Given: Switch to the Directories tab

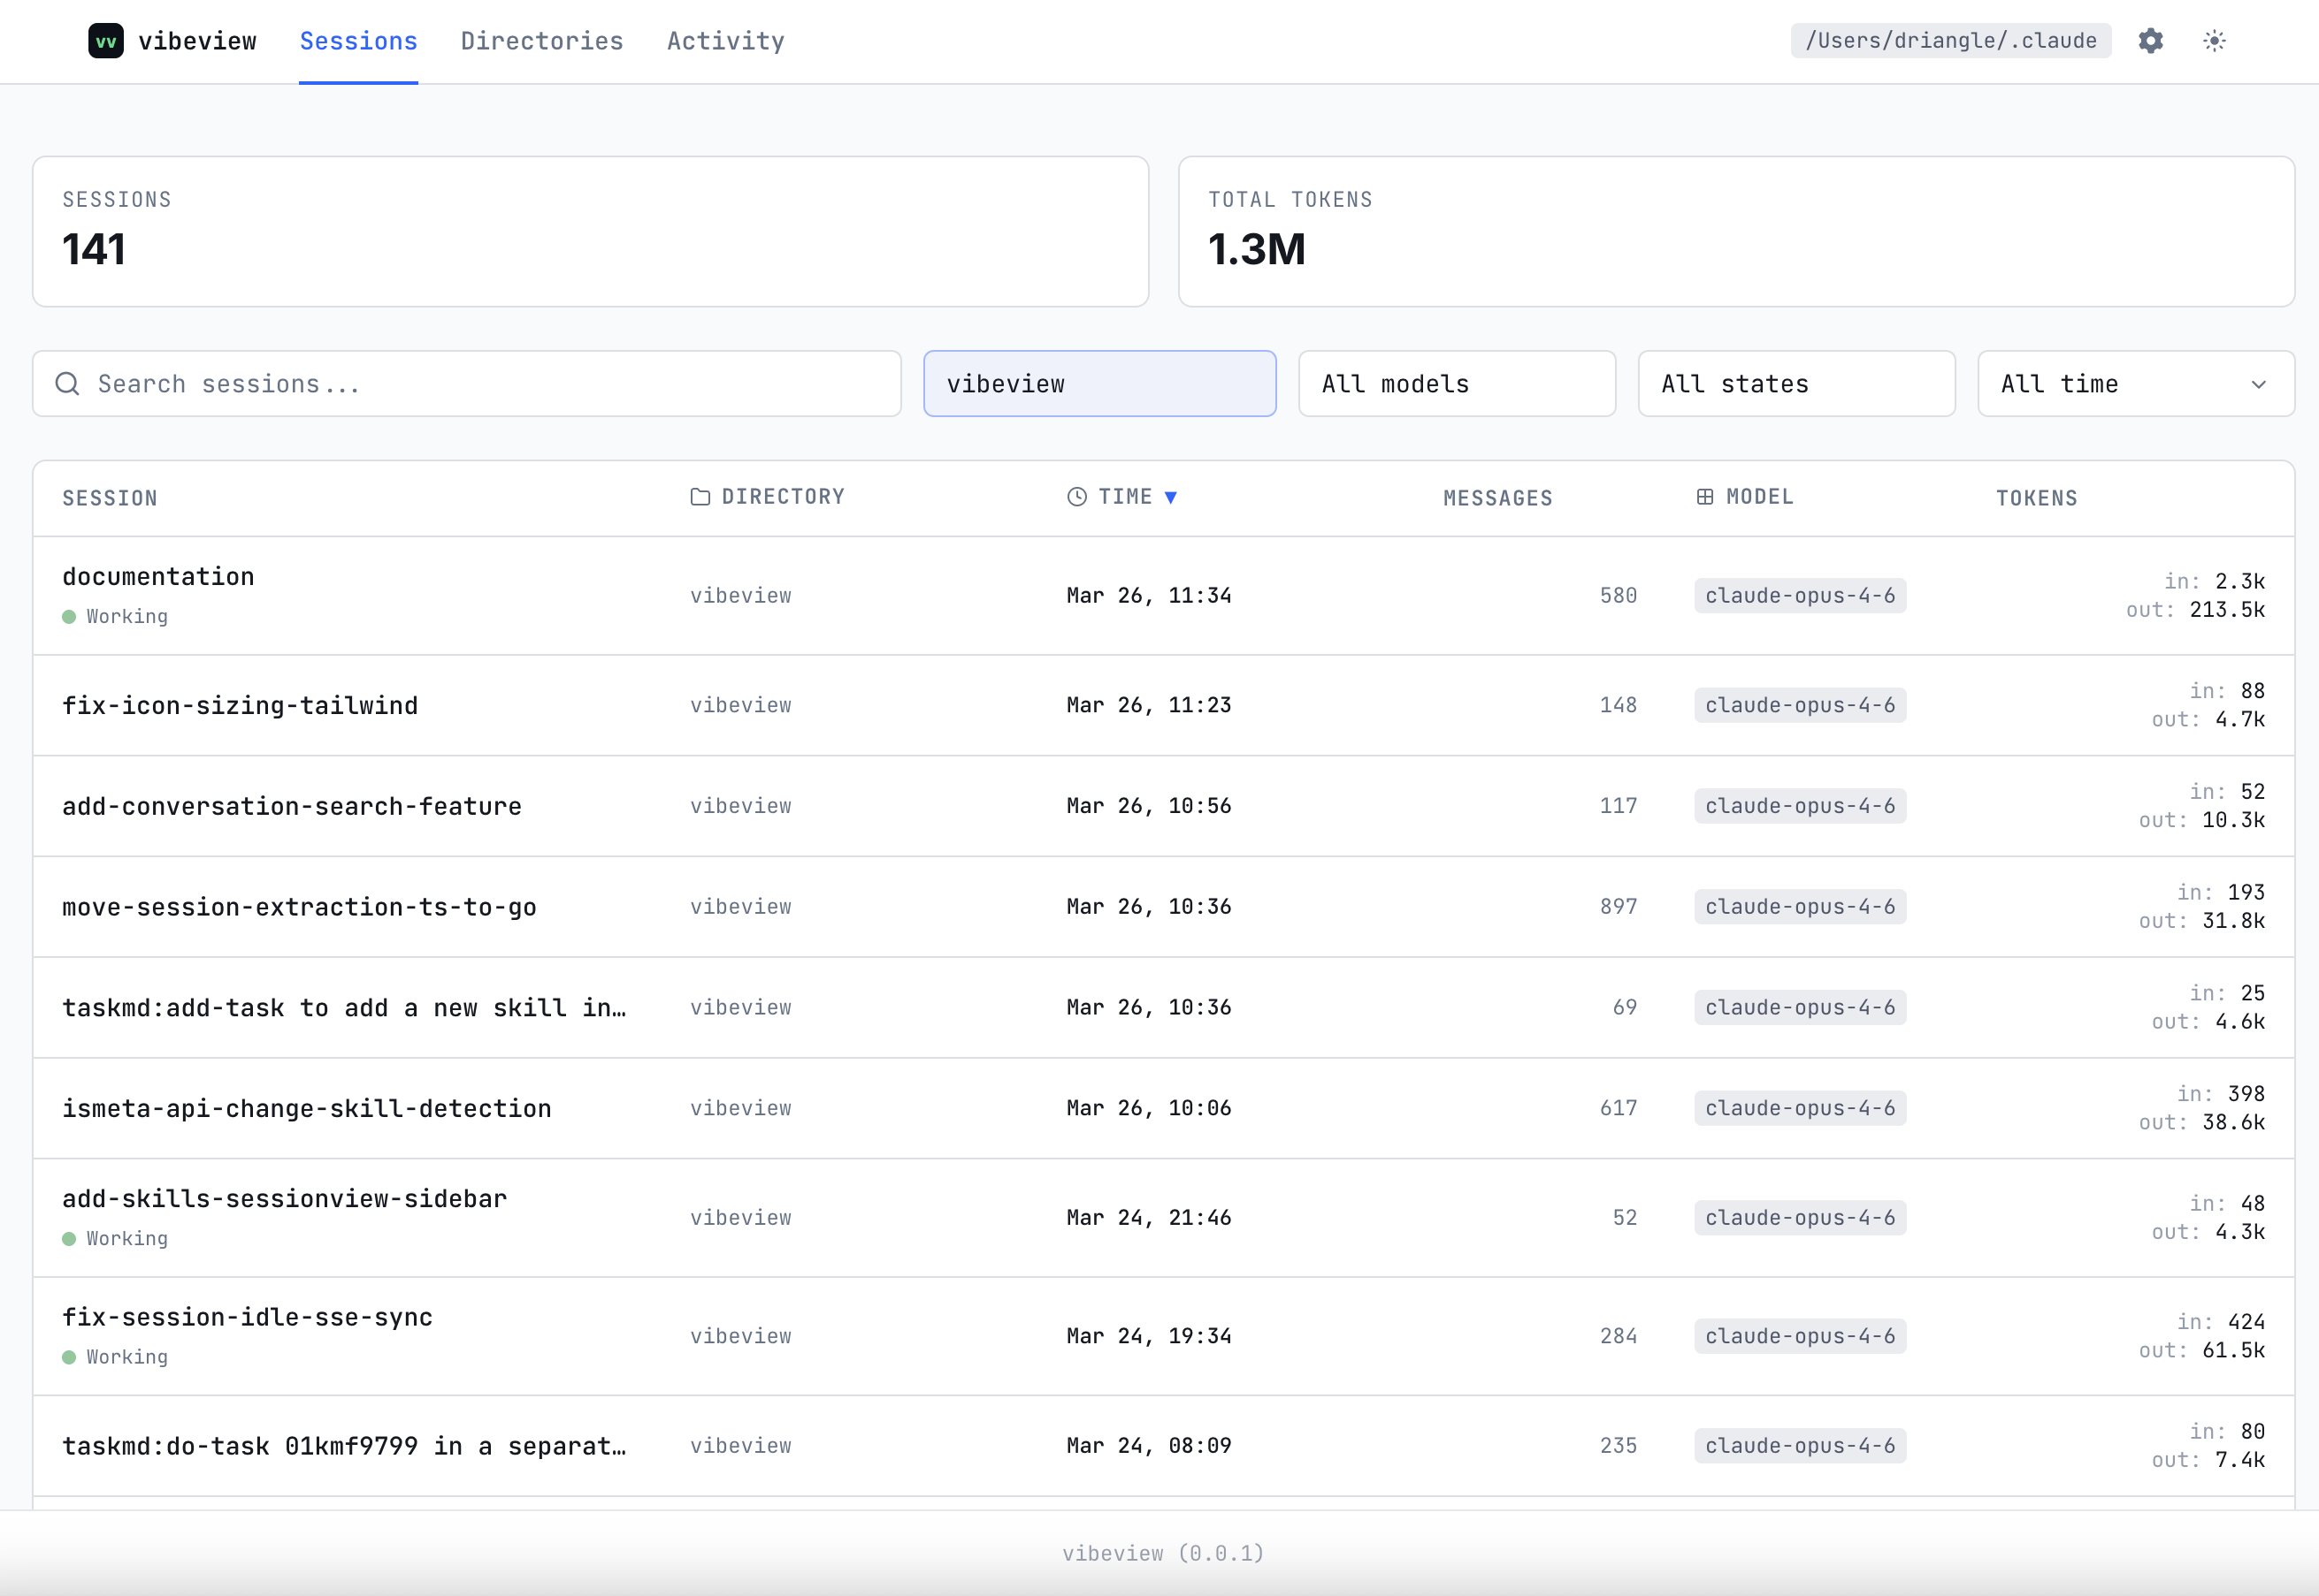Looking at the screenshot, I should pos(541,41).
